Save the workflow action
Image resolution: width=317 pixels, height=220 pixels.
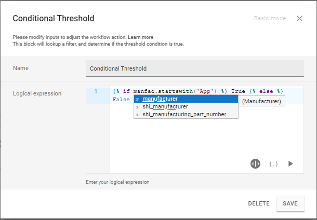290,203
